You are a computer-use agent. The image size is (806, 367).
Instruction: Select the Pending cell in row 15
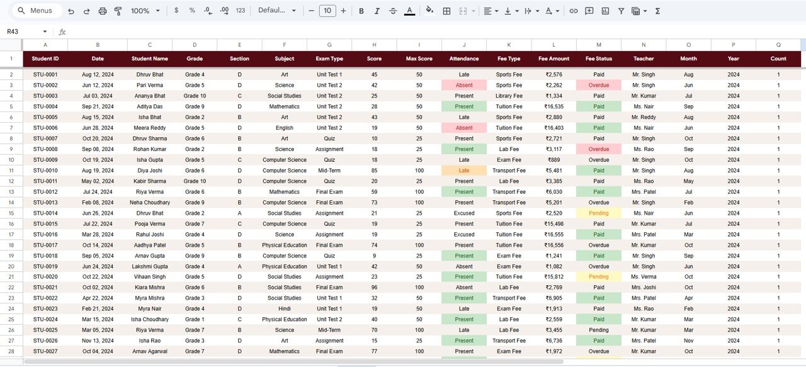(599, 213)
